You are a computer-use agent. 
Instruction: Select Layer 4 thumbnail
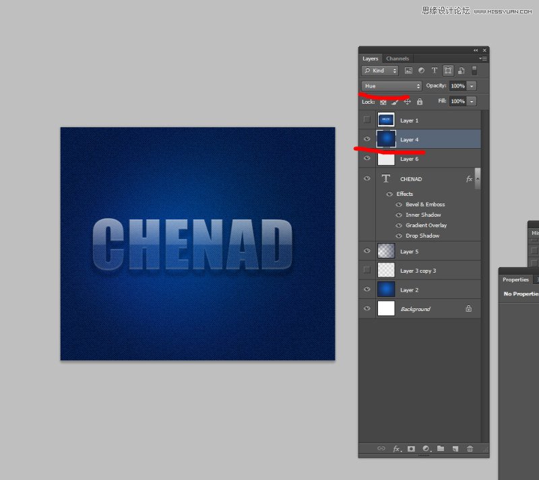pos(385,139)
